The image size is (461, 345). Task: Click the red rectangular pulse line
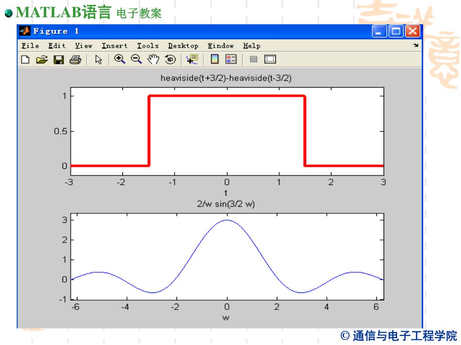pos(227,96)
